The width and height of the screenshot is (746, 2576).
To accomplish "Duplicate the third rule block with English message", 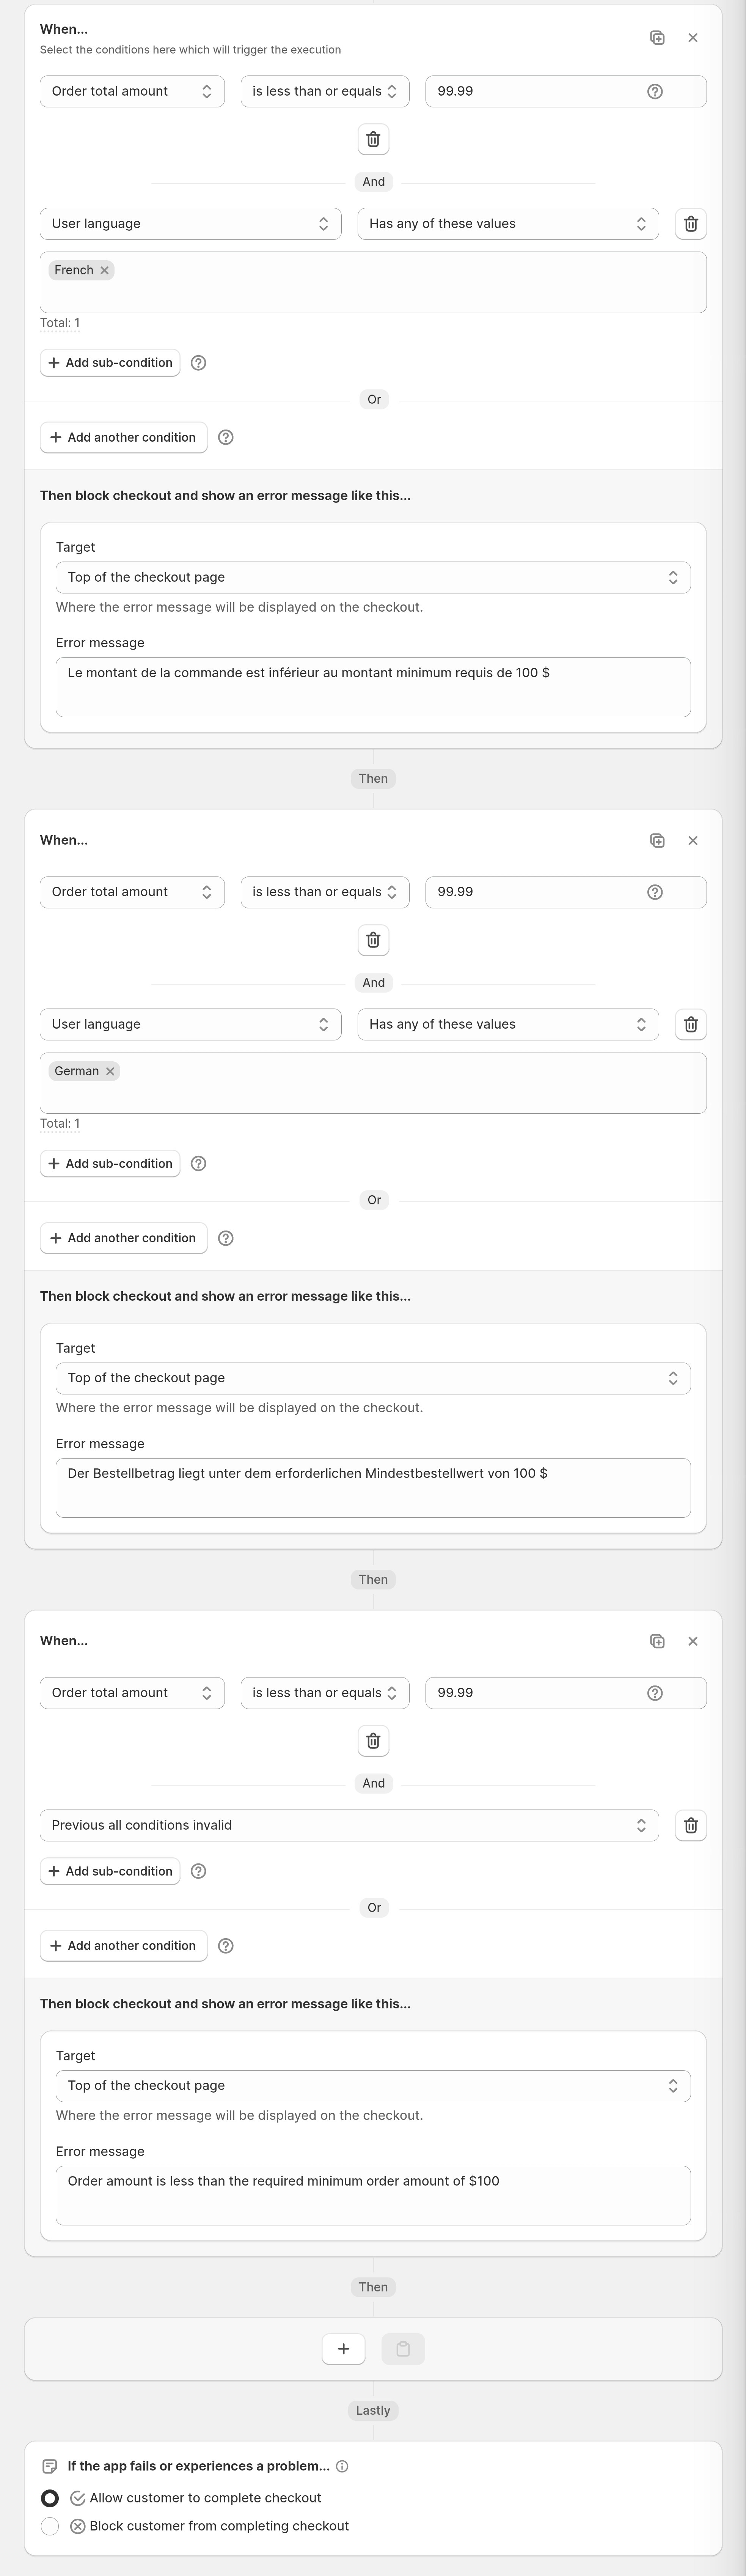I will pos(657,1641).
